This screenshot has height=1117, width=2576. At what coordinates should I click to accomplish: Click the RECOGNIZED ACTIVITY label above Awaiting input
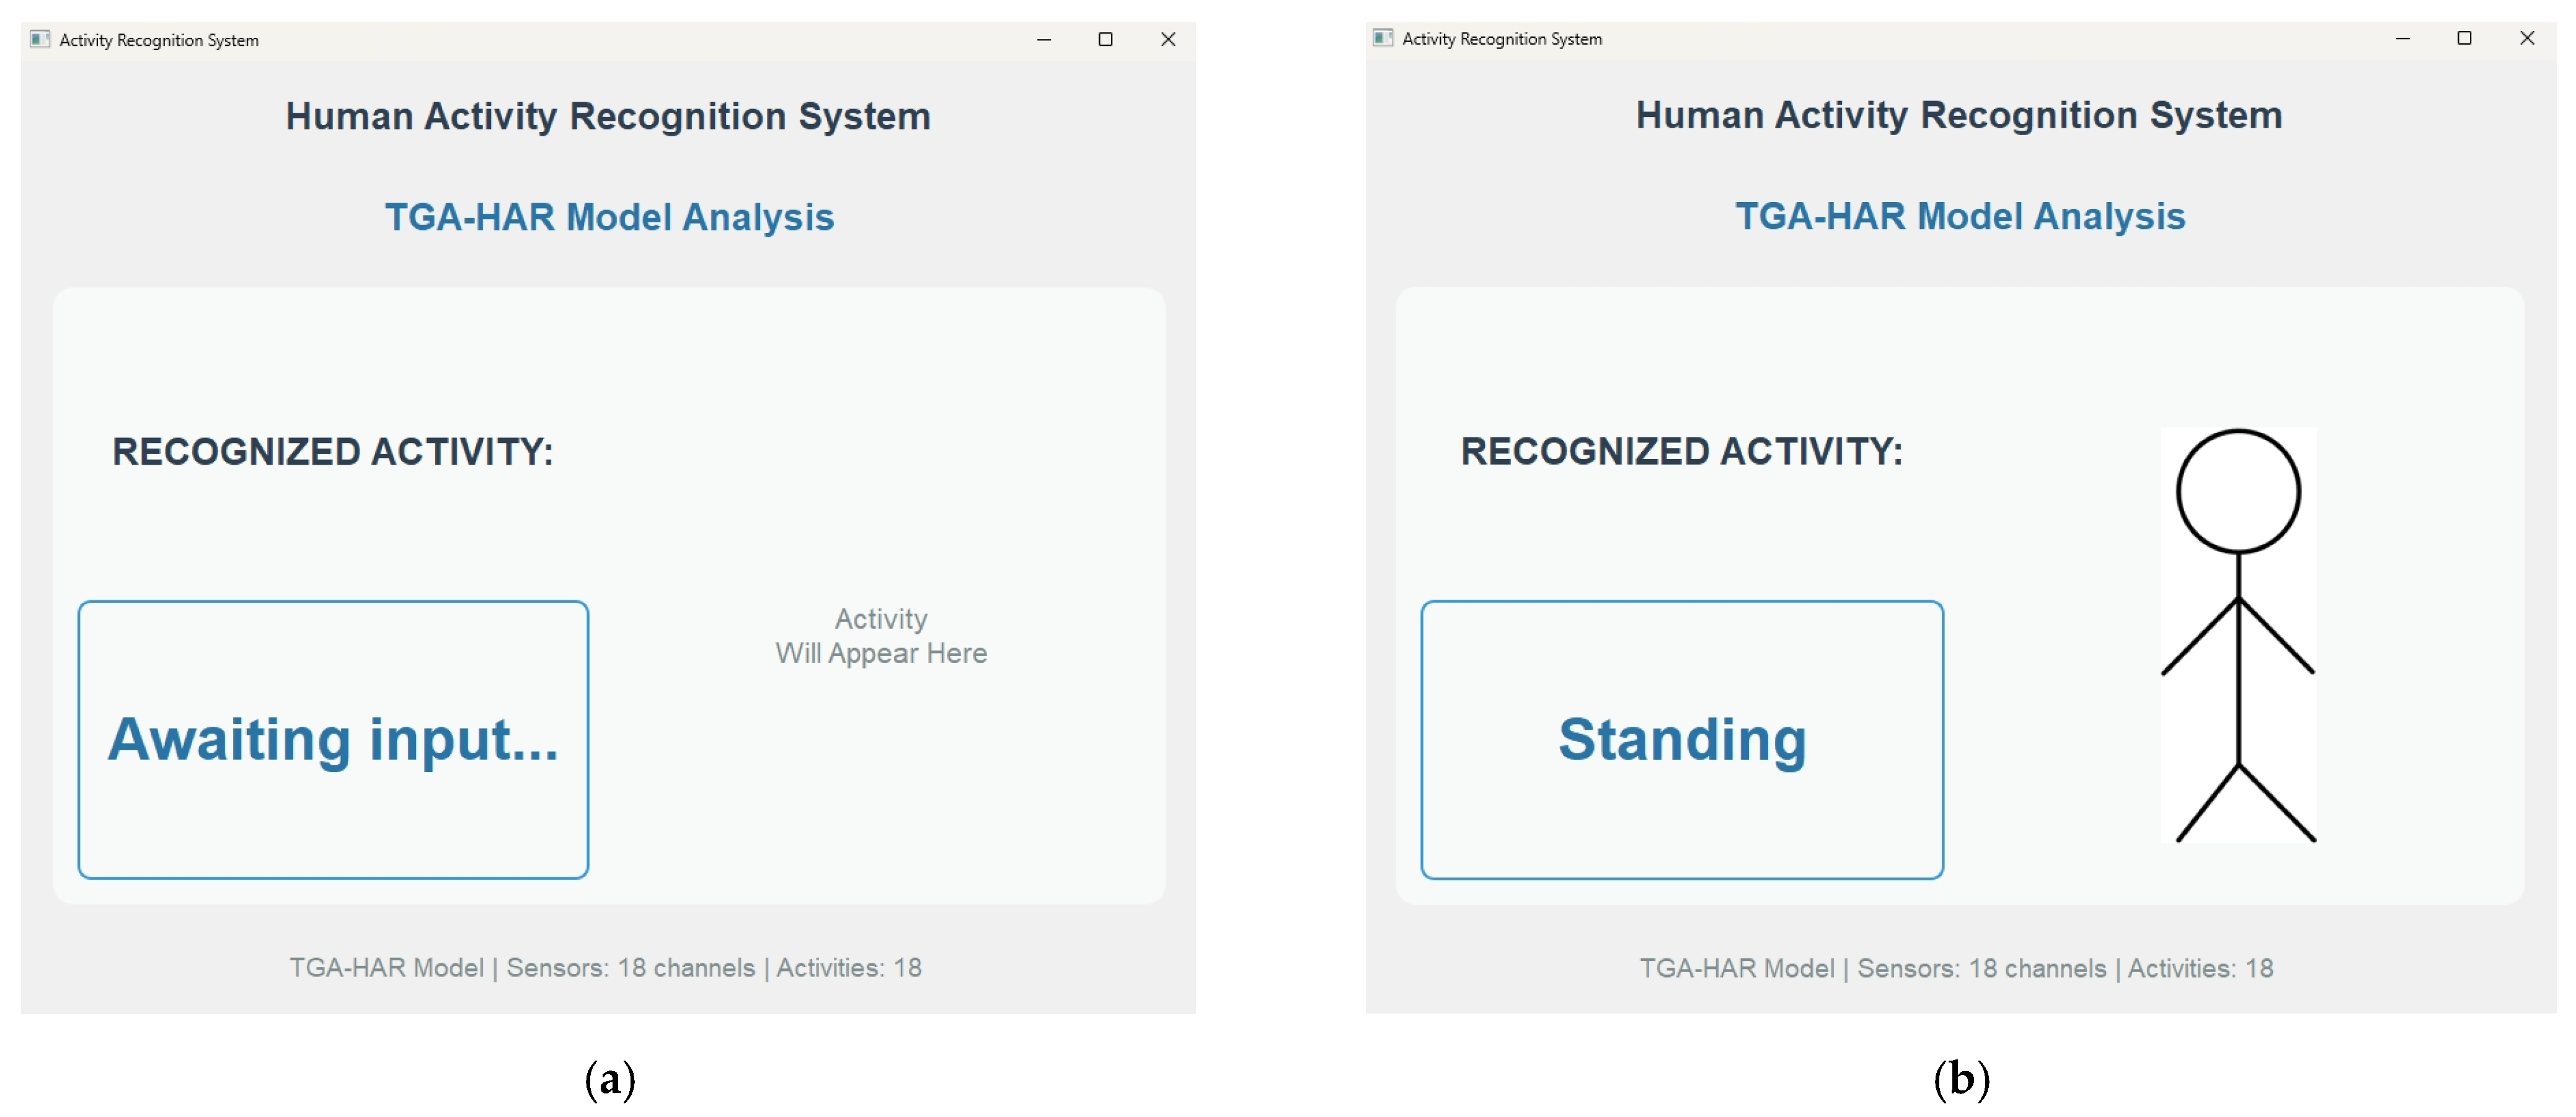click(333, 452)
